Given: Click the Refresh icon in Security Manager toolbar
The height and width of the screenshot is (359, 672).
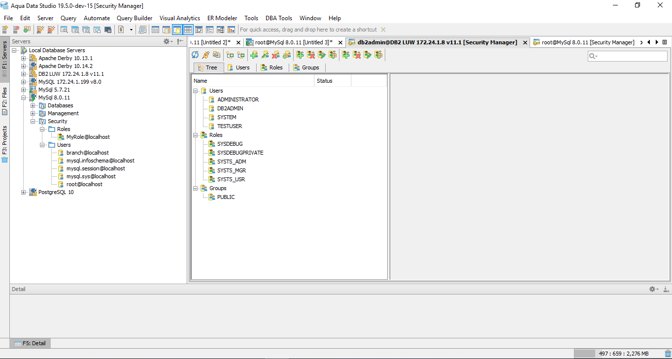Looking at the screenshot, I should [195, 55].
